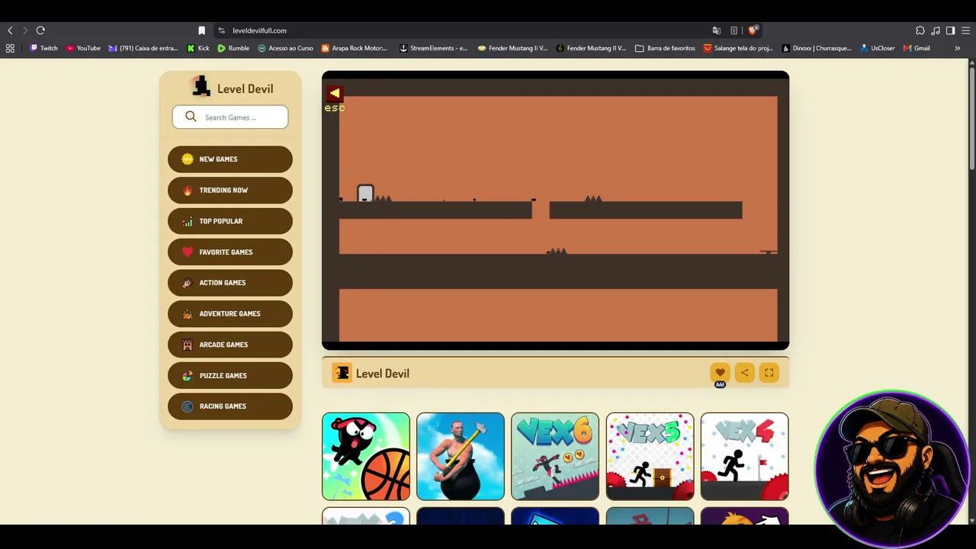Open the Action Games category
Image resolution: width=976 pixels, height=549 pixels.
pos(230,283)
